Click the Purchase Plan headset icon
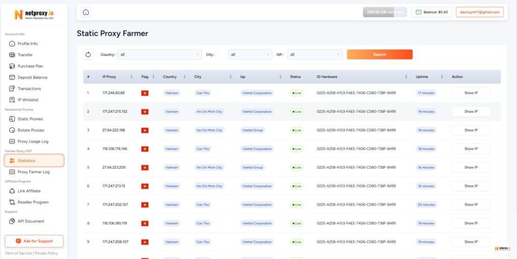The image size is (517, 259). click(x=12, y=66)
